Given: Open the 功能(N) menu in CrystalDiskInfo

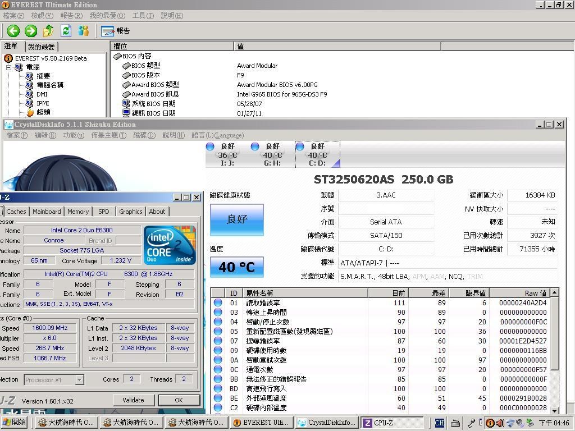Looking at the screenshot, I should 74,135.
